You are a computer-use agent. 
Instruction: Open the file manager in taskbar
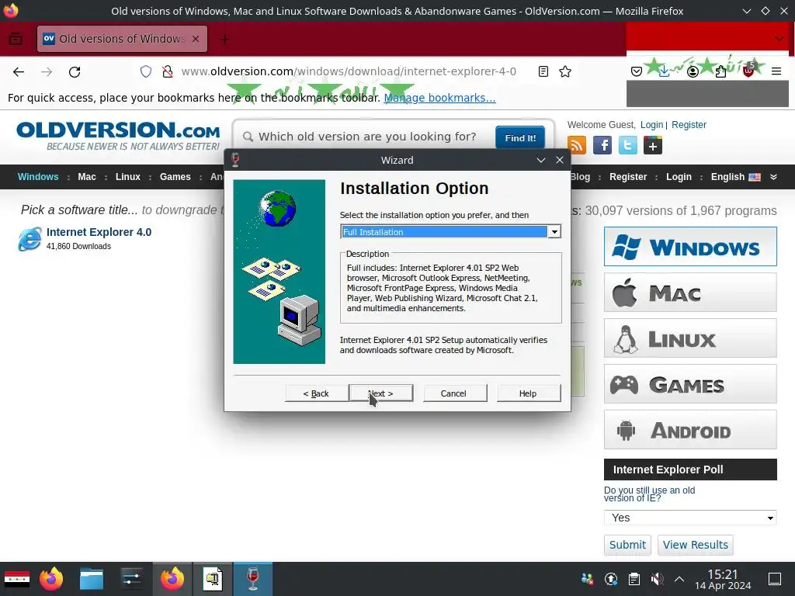[x=92, y=579]
